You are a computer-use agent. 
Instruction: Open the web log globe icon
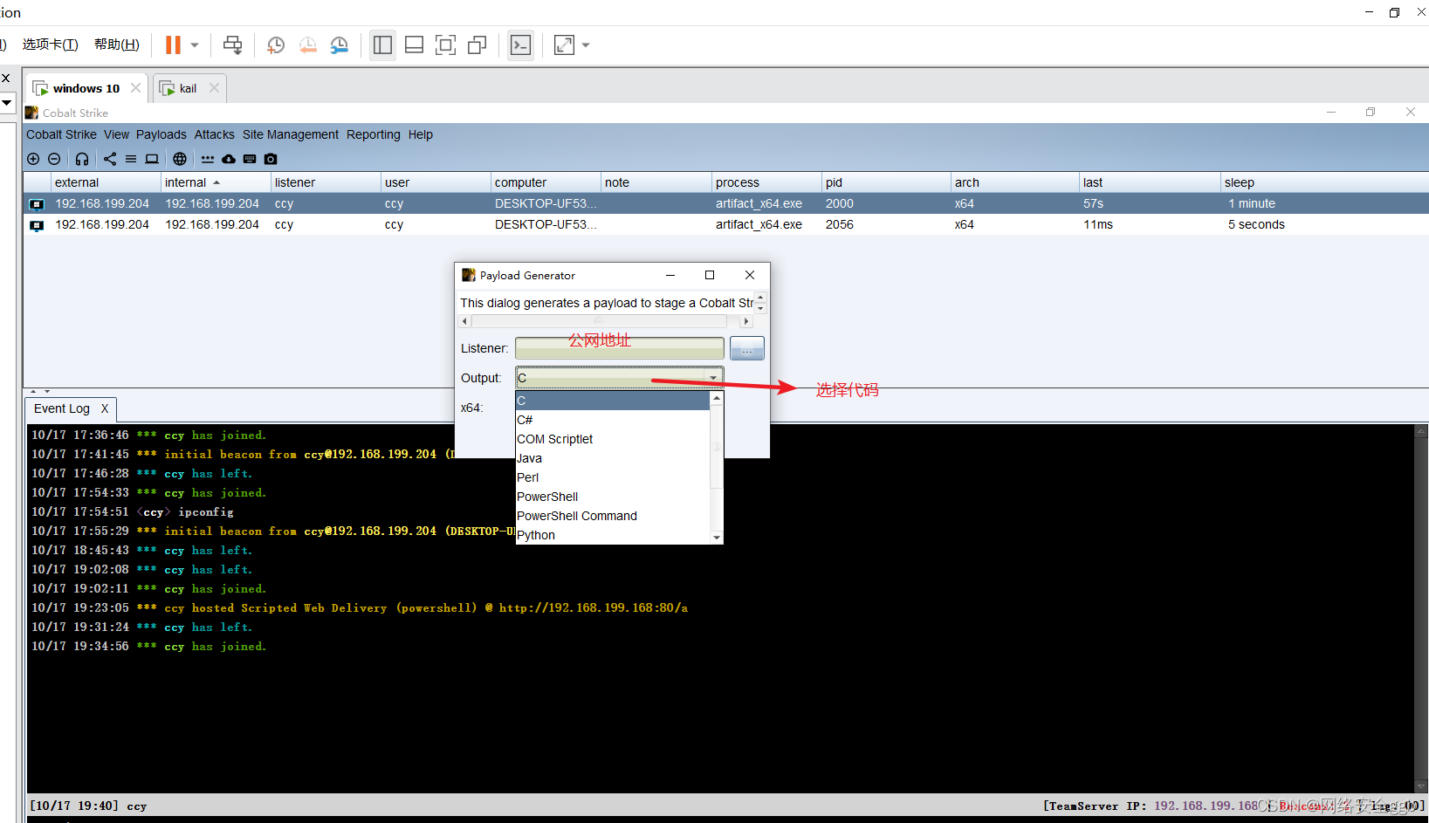(180, 159)
